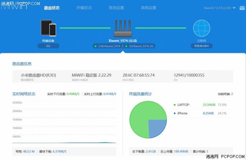Click the blue iPhone legend dot
Screen dimensions: 246x160
(x=174, y=113)
